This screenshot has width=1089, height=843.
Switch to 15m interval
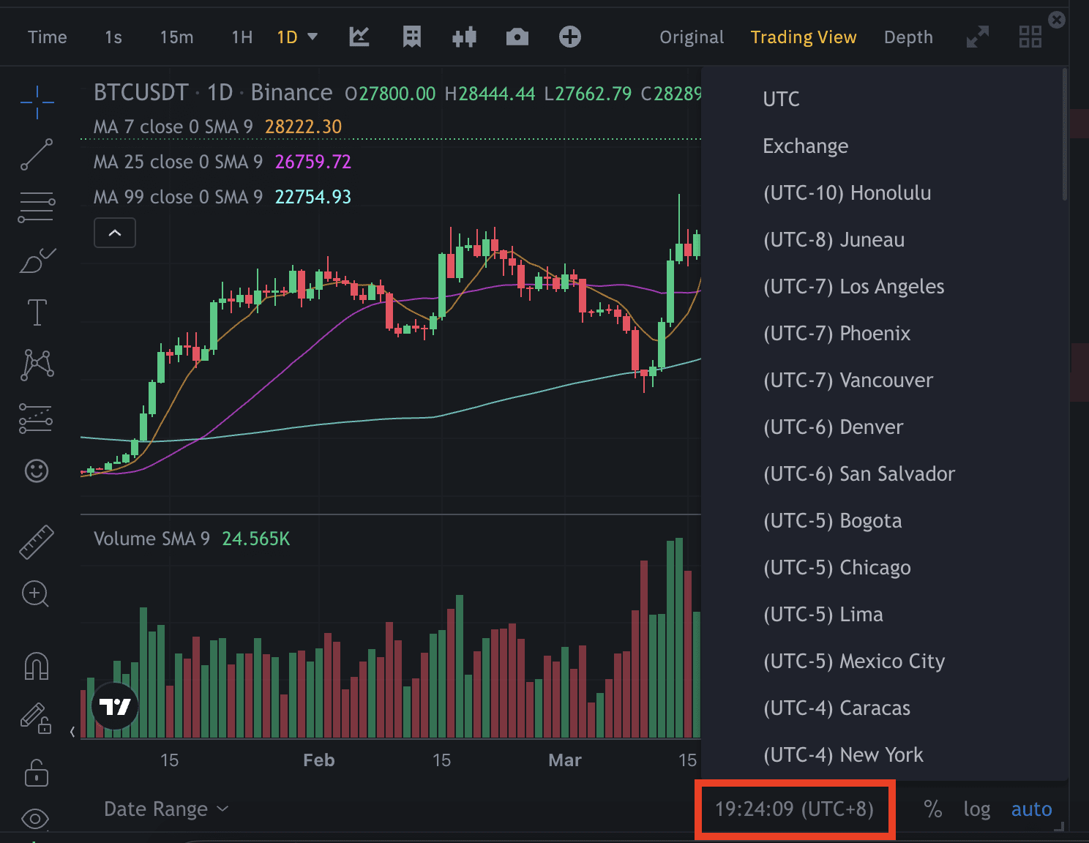tap(177, 37)
